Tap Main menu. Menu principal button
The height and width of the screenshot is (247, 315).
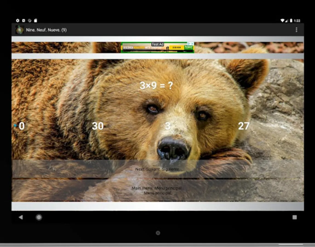(x=158, y=190)
